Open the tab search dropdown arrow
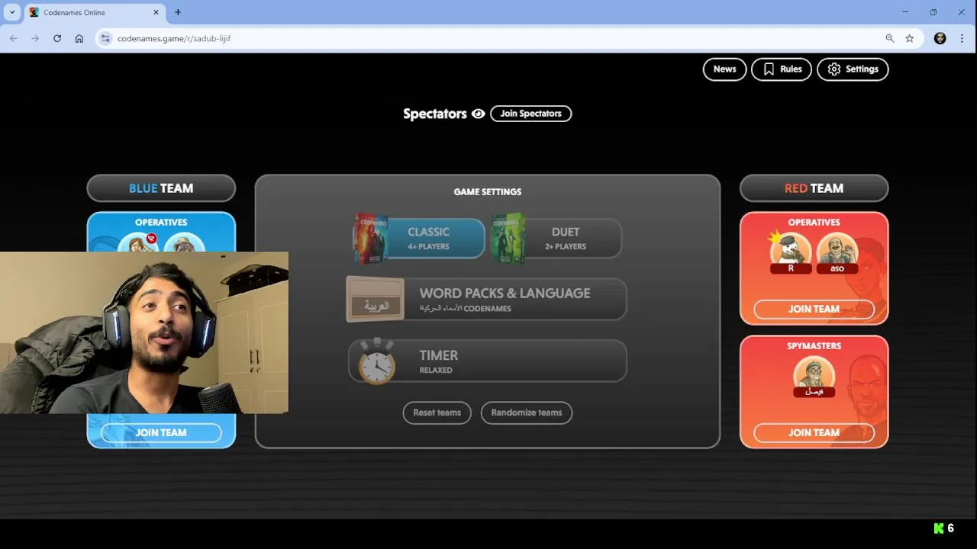The image size is (977, 549). click(12, 12)
